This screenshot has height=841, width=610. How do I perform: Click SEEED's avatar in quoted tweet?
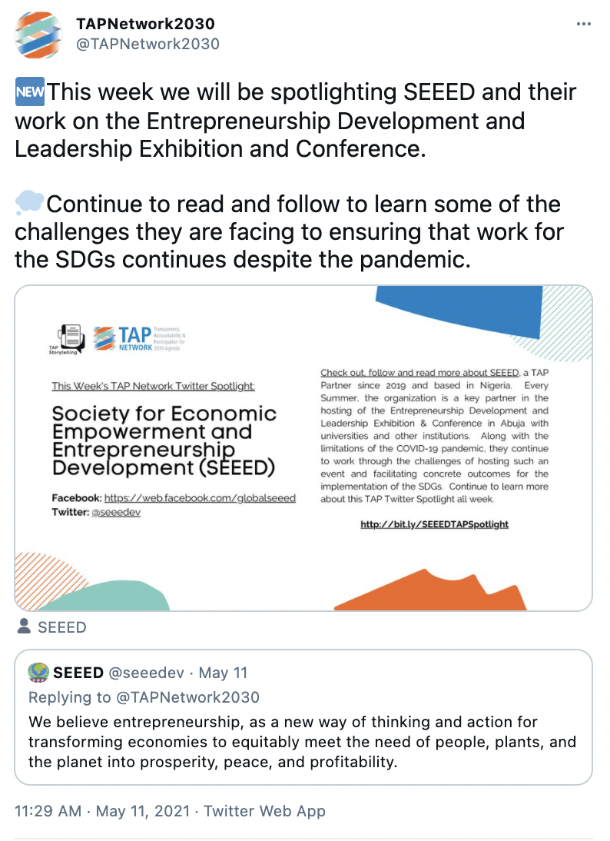point(38,672)
